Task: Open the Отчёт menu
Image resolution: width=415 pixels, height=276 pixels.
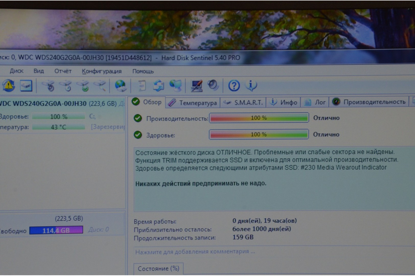Action: tap(63, 71)
